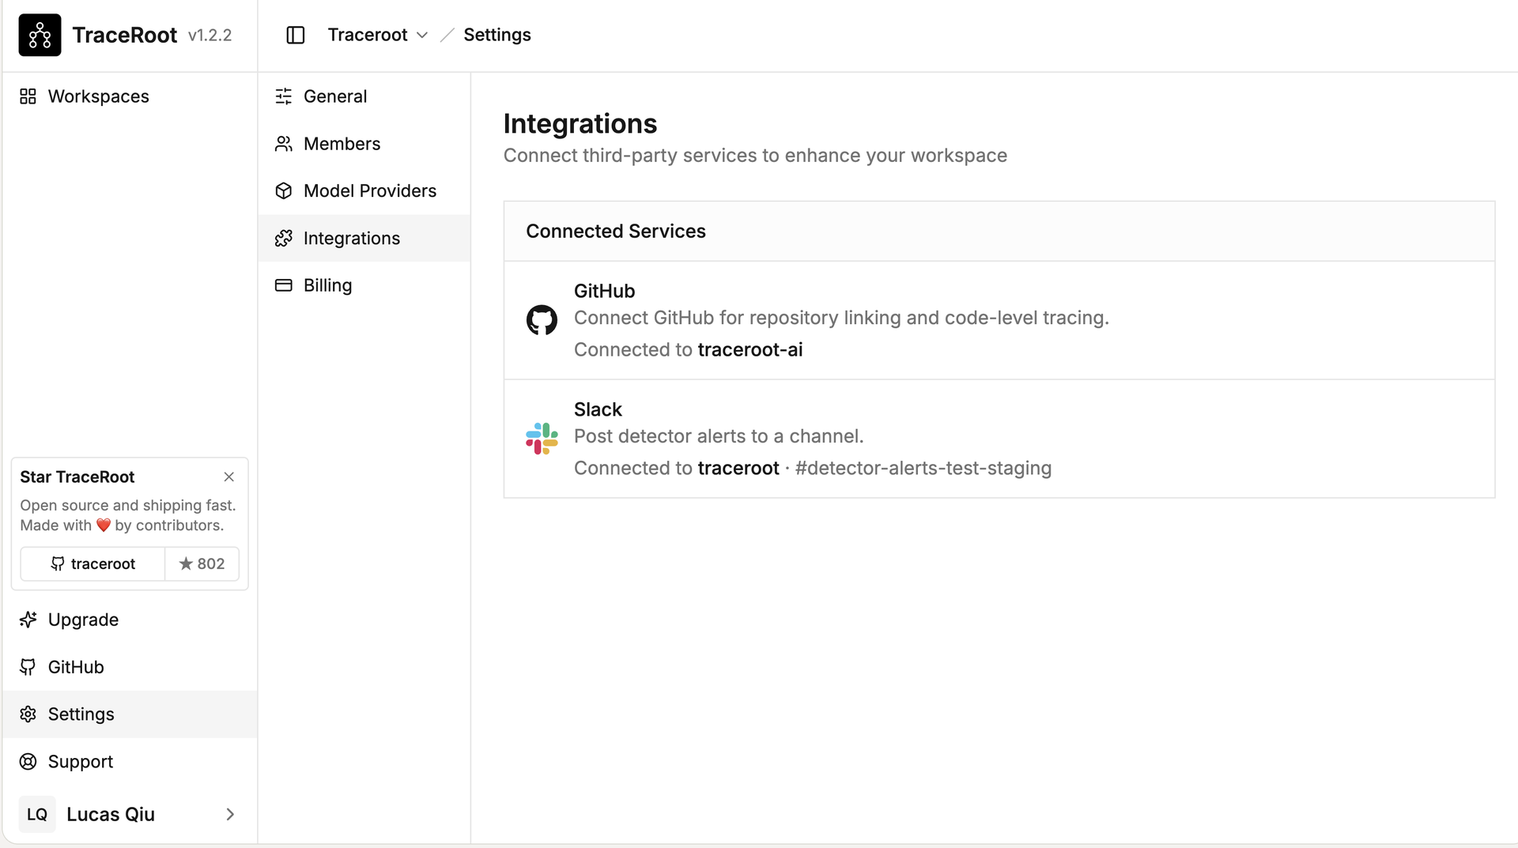The height and width of the screenshot is (848, 1518).
Task: Click the GitHub service title
Action: pyautogui.click(x=604, y=291)
